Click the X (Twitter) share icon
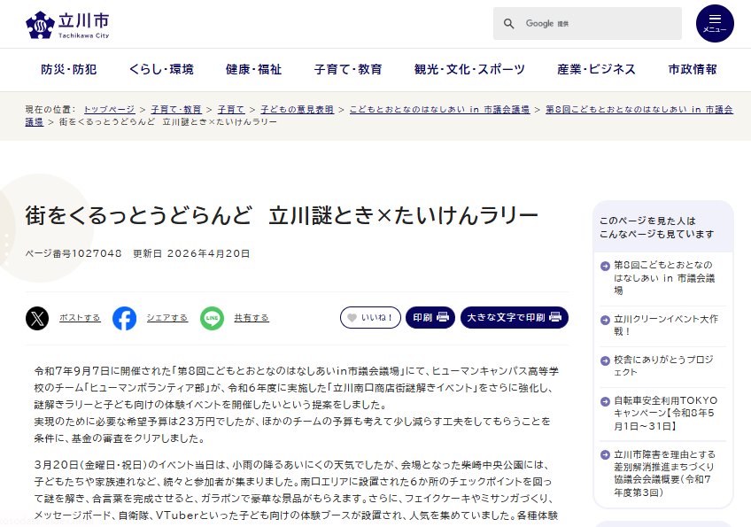Viewport: 751px width, 527px height. (x=37, y=318)
